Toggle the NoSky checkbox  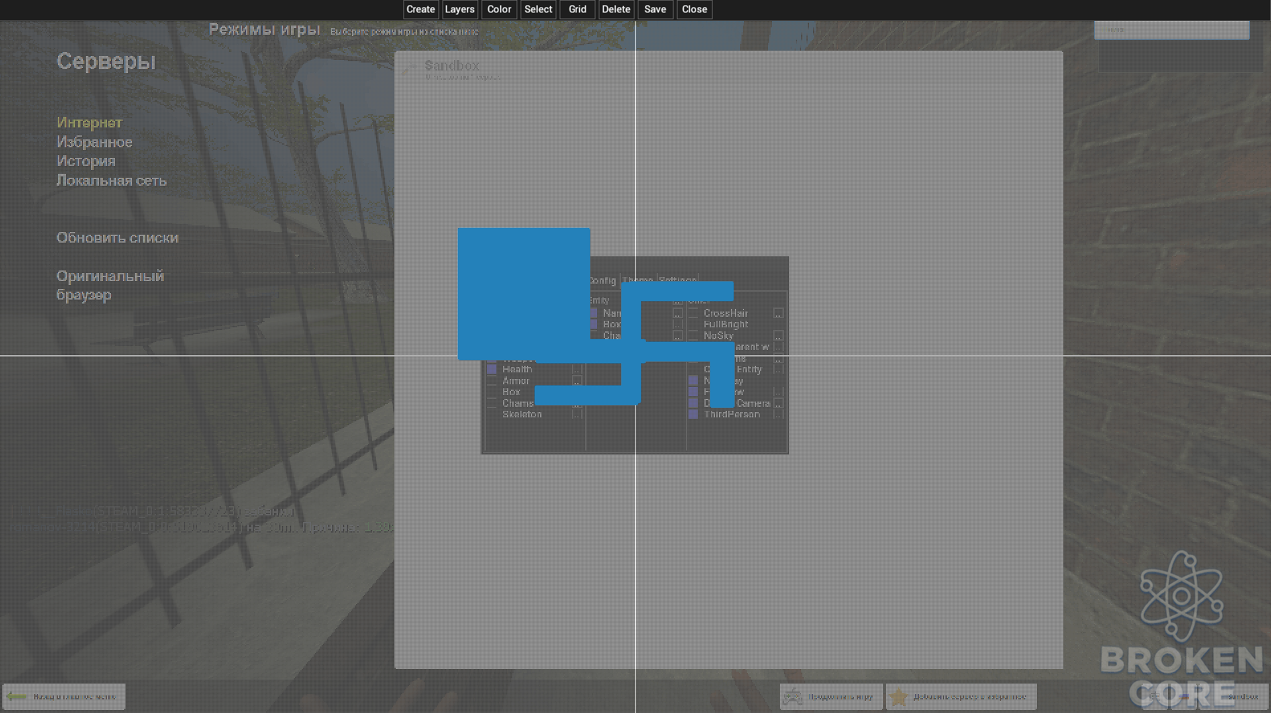coord(693,336)
